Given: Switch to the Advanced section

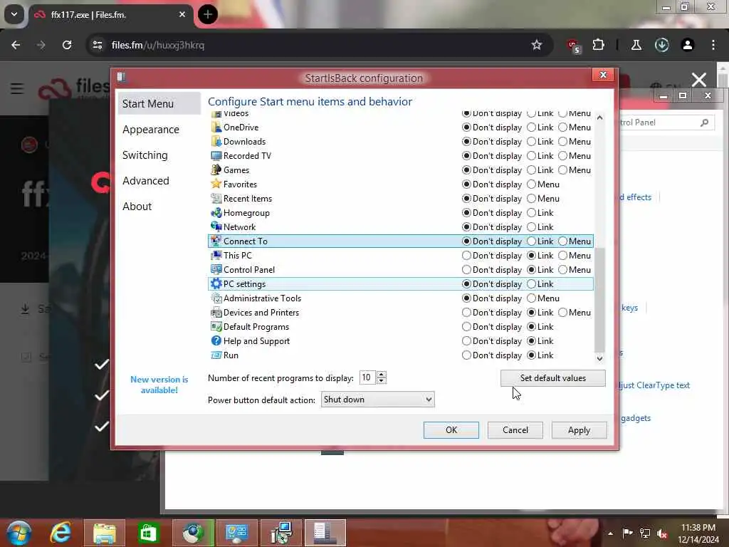Looking at the screenshot, I should pos(146,181).
